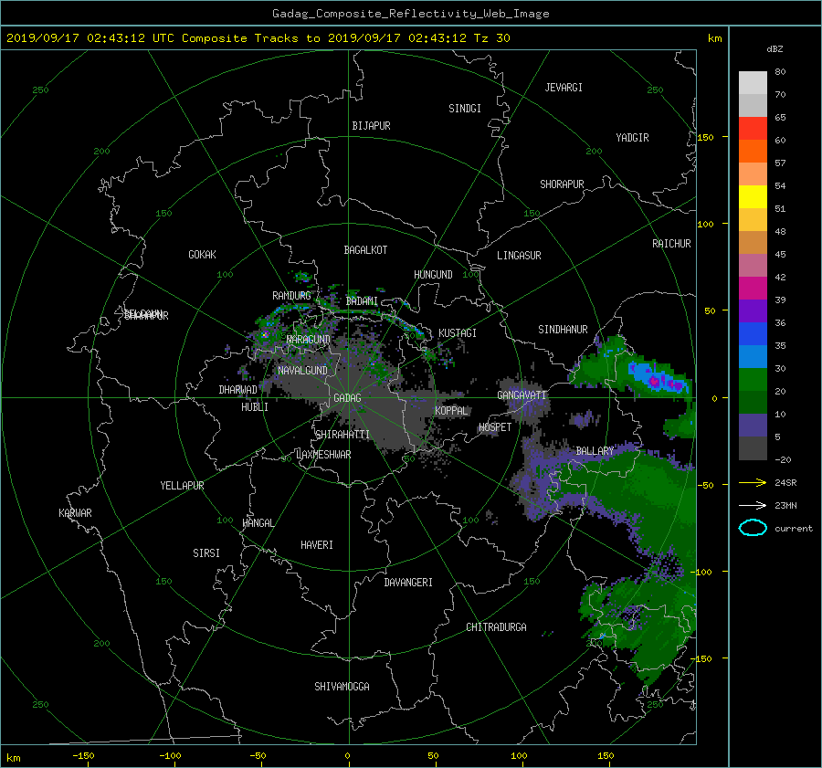Click the 150 km tick on right axis
Screen dimensions: 822x768
coord(705,137)
